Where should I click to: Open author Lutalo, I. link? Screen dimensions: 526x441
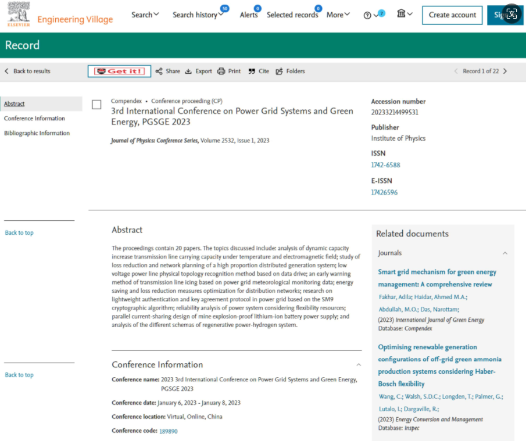click(390, 409)
